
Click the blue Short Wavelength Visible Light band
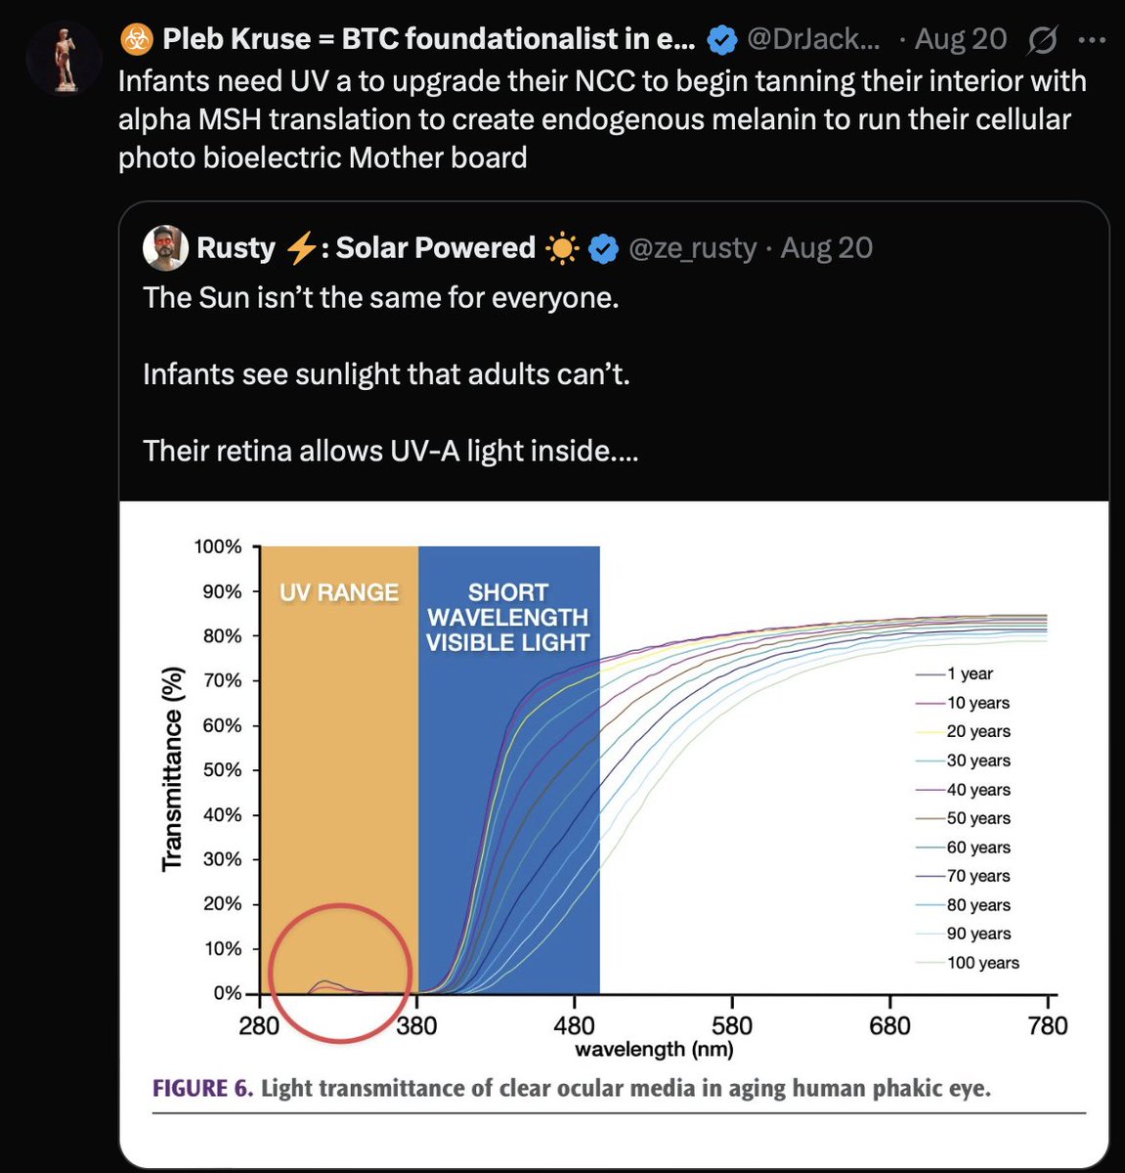coord(508,782)
